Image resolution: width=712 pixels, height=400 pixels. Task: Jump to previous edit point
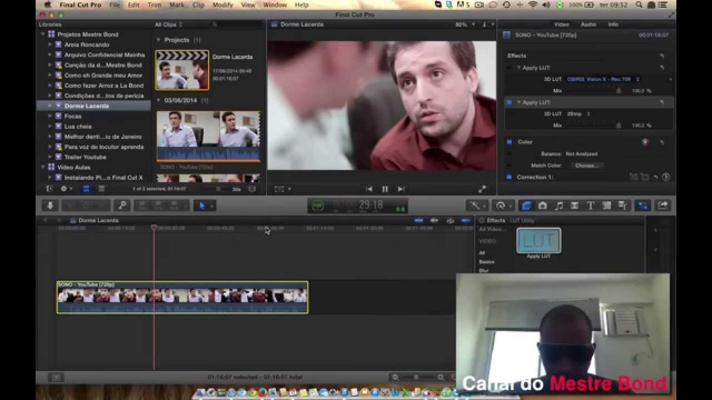369,189
